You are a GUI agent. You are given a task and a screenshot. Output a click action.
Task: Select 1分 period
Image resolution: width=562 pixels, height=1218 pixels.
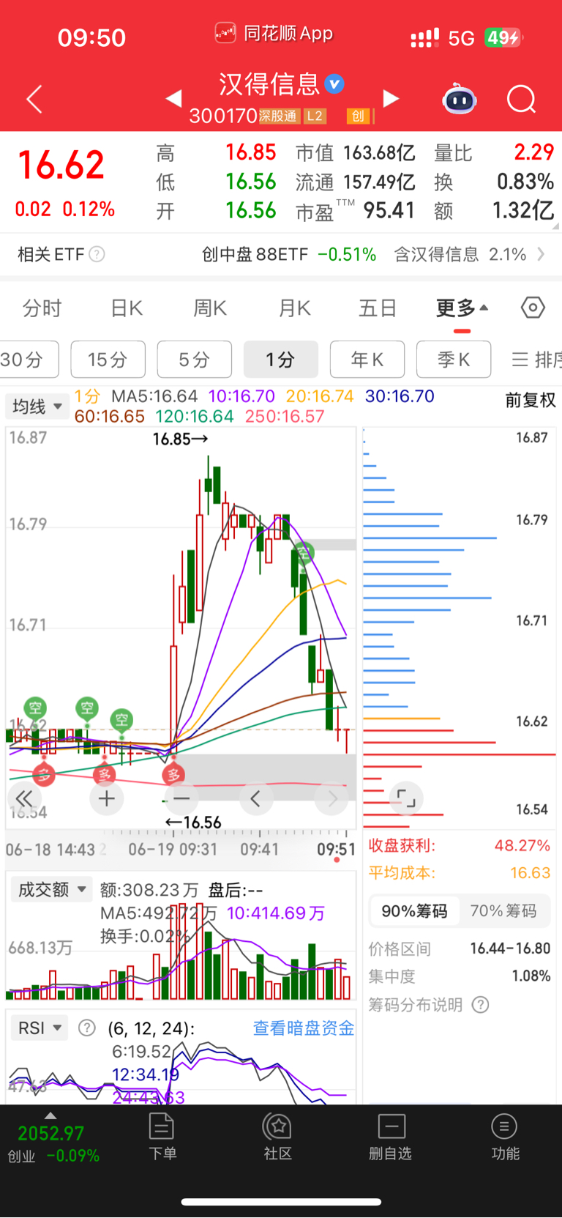coord(281,360)
